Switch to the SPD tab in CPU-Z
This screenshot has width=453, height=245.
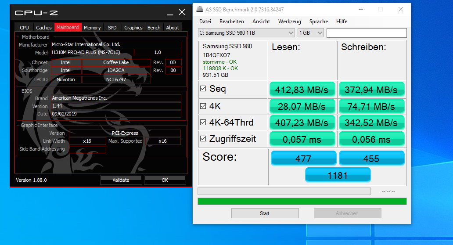[x=112, y=28]
